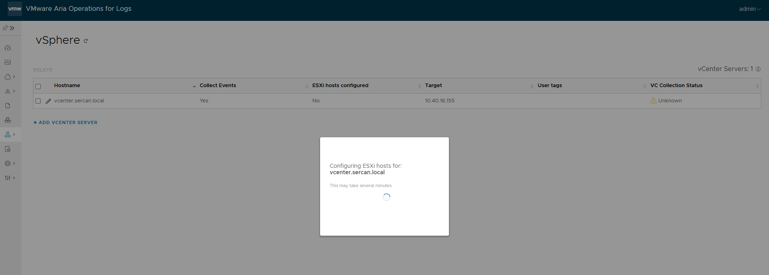Open the Integration network icon
This screenshot has width=769, height=275.
pyautogui.click(x=8, y=134)
